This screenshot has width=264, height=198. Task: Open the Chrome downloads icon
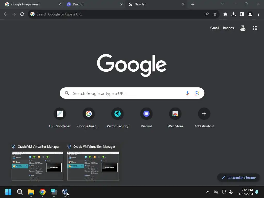[x=234, y=14]
